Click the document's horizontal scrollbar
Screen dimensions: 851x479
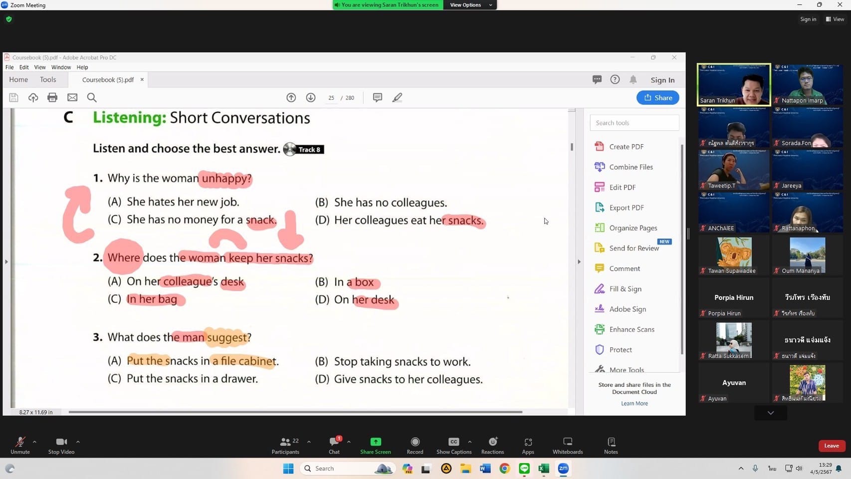tap(295, 412)
